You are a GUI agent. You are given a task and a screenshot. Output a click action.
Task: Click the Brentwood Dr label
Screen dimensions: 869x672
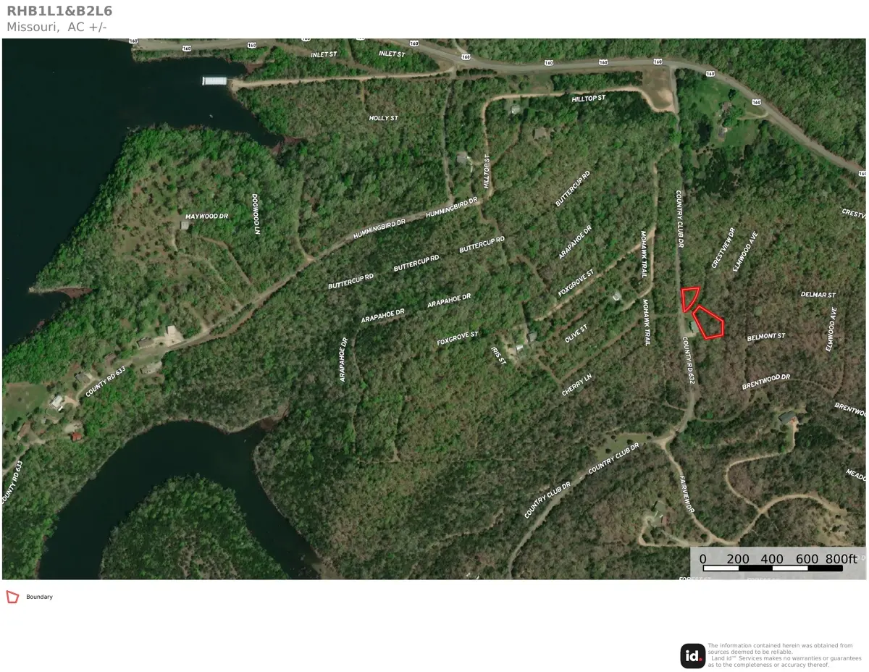(766, 382)
